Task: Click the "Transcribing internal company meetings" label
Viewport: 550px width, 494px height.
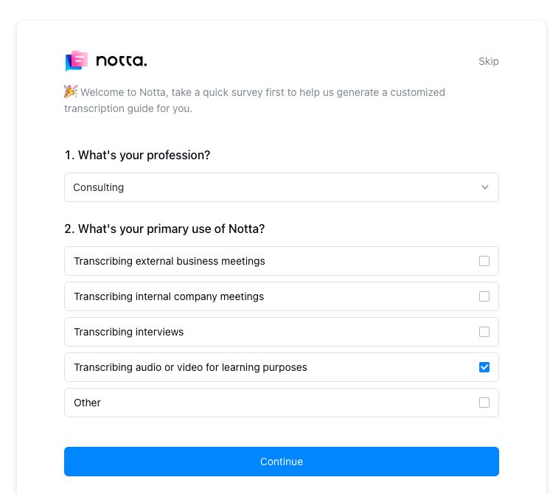Action: point(169,296)
